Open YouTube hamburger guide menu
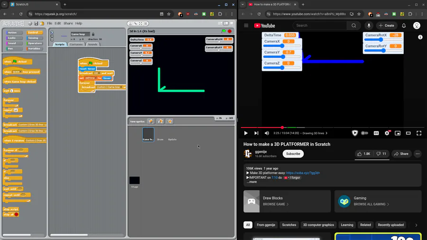This screenshot has height=240, width=427. coord(246,26)
